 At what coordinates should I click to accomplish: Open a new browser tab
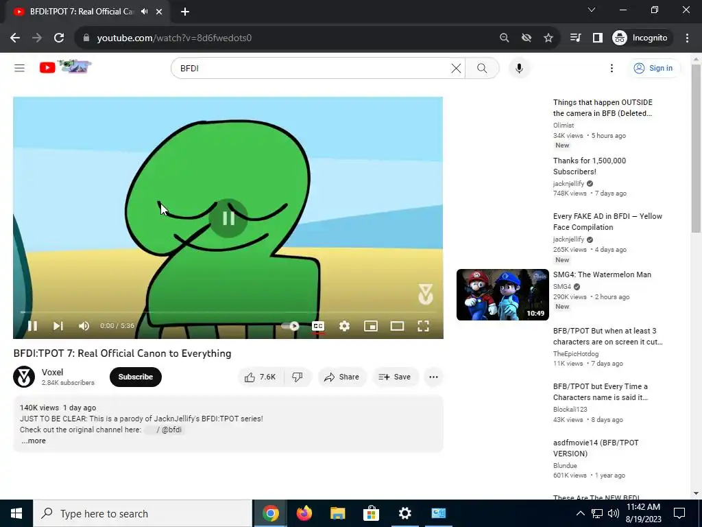point(185,12)
